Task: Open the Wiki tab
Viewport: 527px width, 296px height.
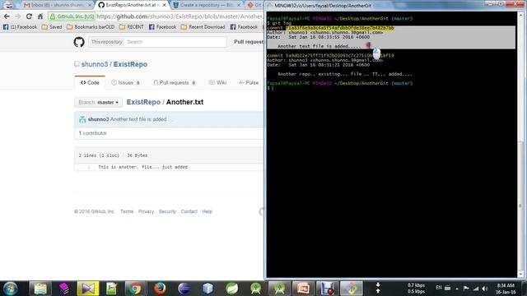Action: [217, 82]
